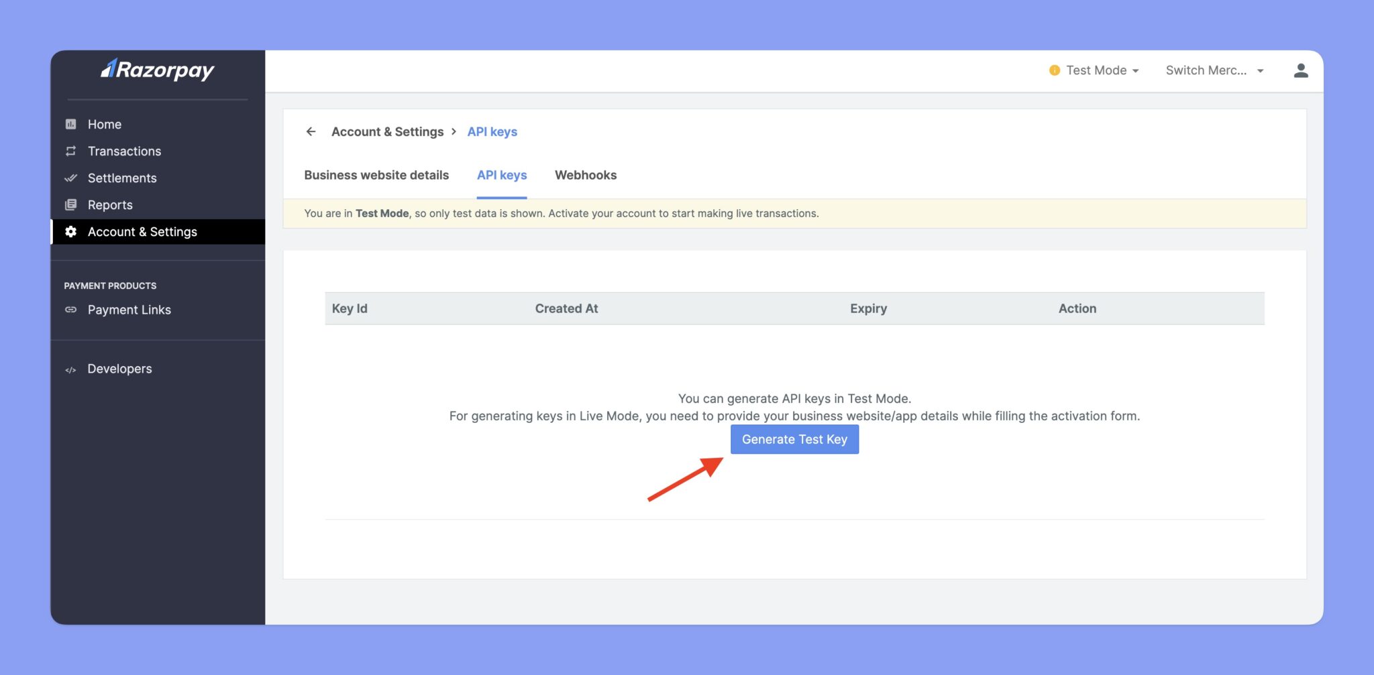1374x675 pixels.
Task: Click the Payment Links chain icon
Action: pos(70,310)
